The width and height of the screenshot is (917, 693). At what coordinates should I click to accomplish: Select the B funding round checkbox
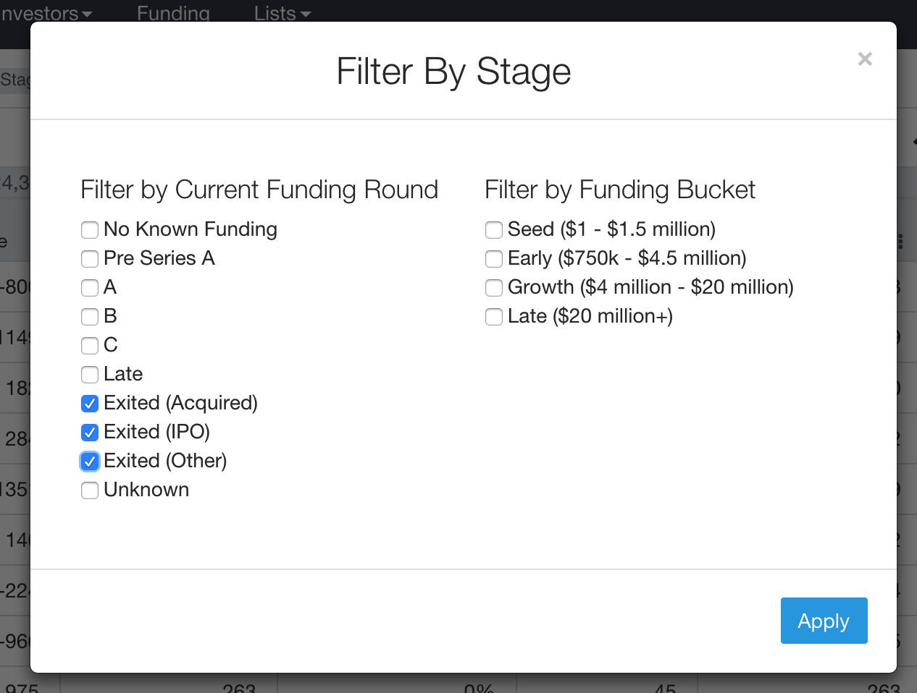pyautogui.click(x=90, y=317)
